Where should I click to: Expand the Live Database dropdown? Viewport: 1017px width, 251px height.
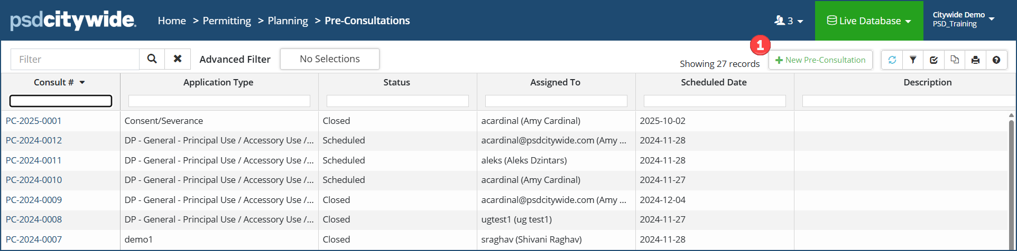(869, 21)
